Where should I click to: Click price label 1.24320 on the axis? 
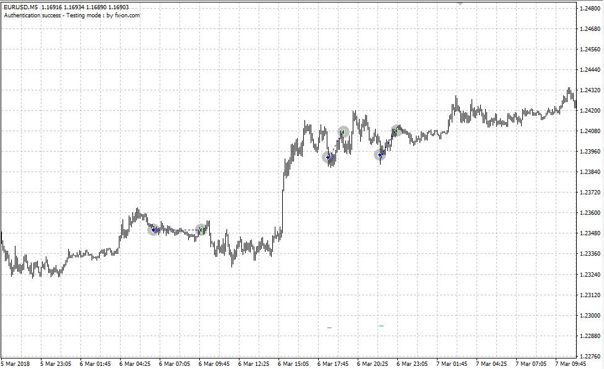click(590, 90)
